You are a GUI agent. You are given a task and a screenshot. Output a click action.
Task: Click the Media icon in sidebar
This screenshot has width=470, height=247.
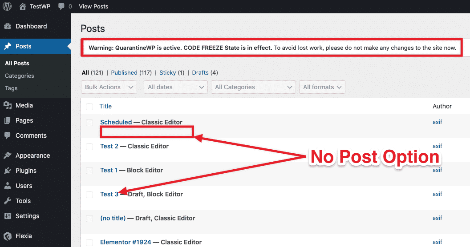point(8,105)
